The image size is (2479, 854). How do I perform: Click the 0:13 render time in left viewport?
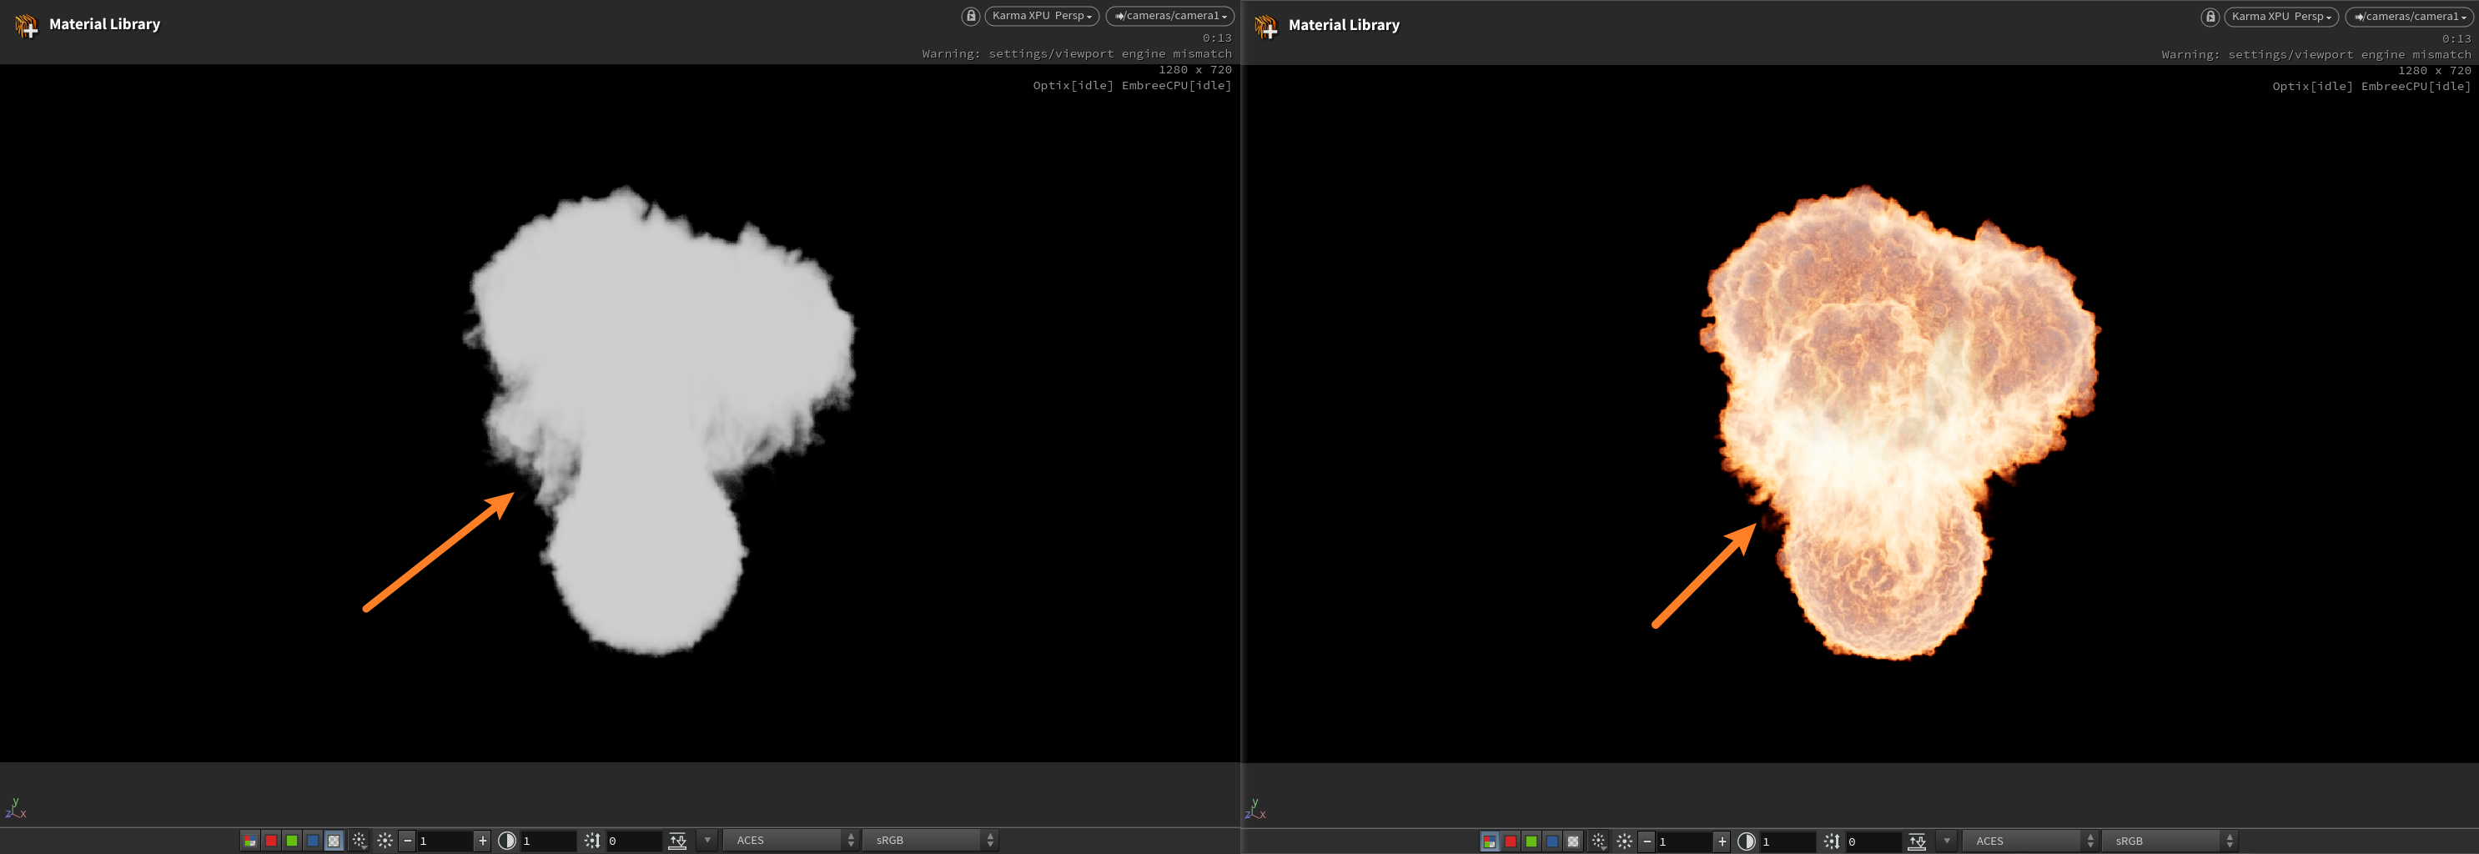(1217, 38)
